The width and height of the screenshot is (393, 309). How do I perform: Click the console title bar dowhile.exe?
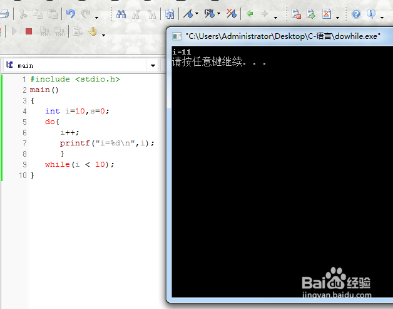pyautogui.click(x=282, y=36)
